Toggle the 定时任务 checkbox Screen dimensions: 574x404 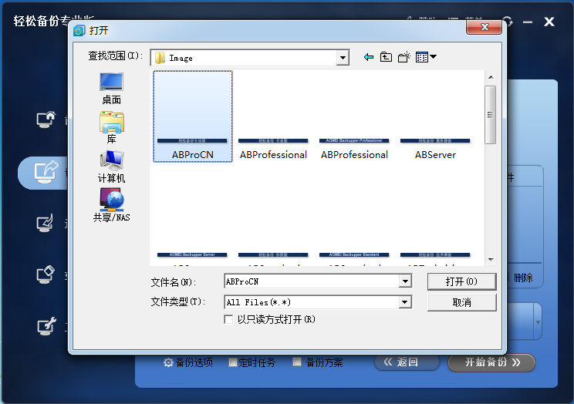(x=233, y=362)
